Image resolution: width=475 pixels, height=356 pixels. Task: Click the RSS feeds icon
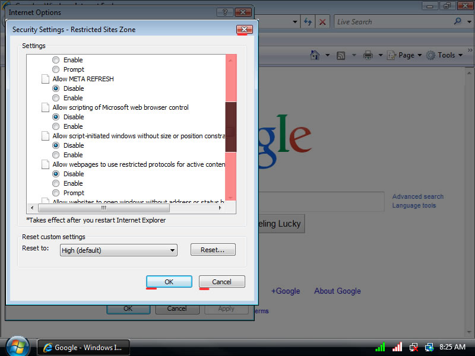(341, 55)
